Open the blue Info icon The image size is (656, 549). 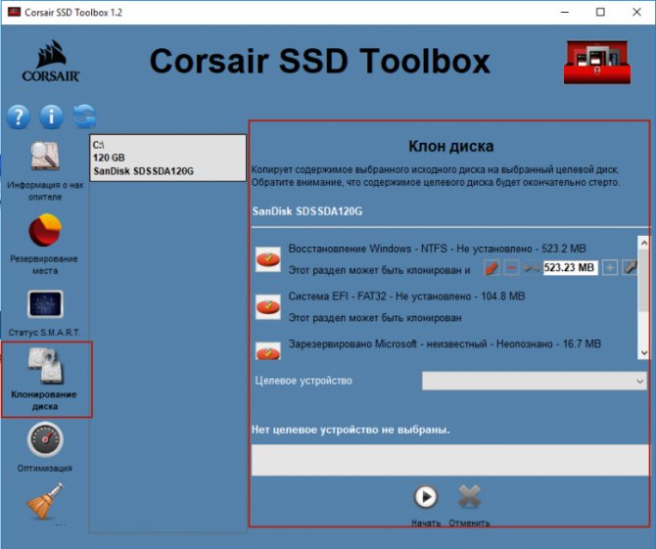tap(51, 116)
